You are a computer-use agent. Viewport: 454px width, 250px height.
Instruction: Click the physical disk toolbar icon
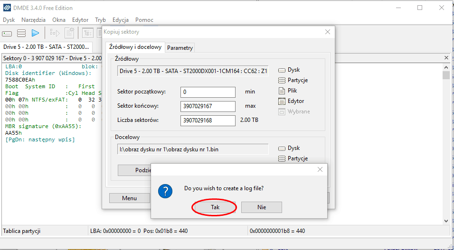(7, 33)
